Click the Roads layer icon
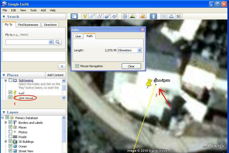 click(x=15, y=137)
